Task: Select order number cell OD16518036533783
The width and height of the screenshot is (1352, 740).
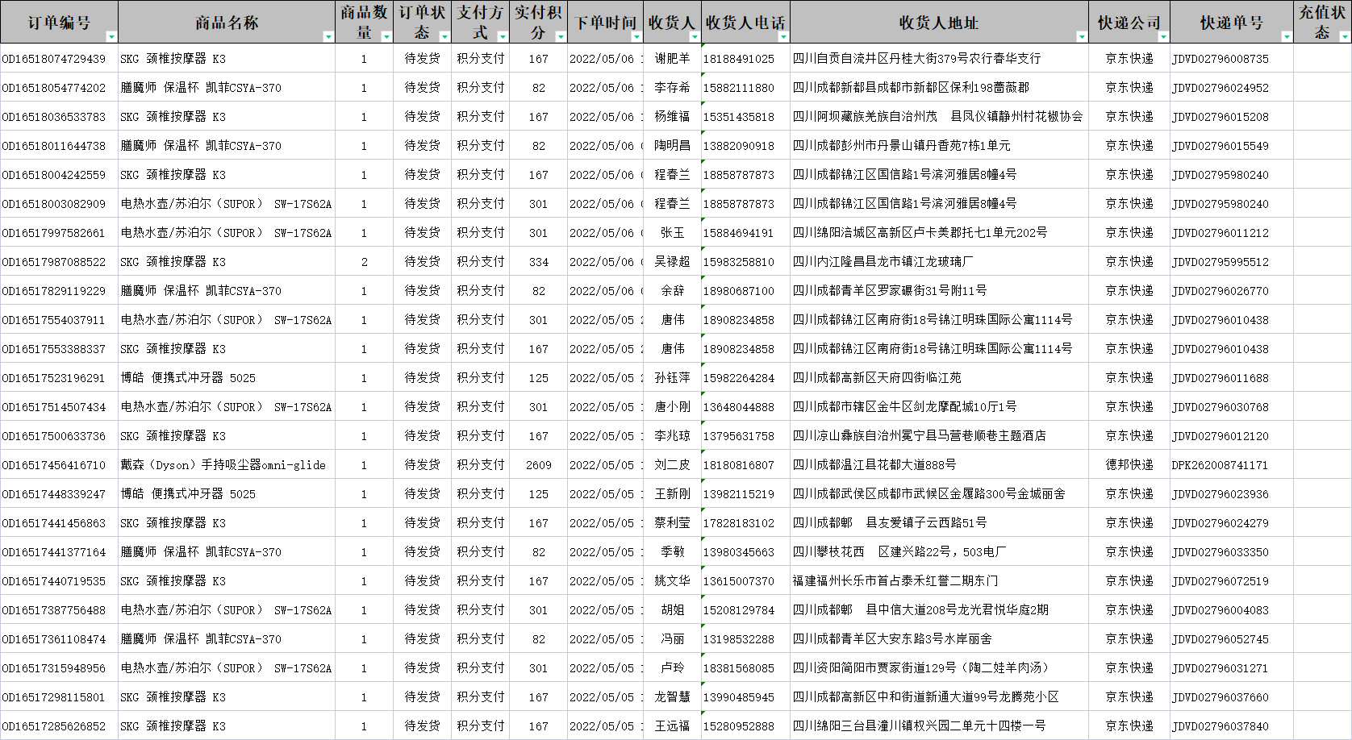Action: tap(59, 117)
